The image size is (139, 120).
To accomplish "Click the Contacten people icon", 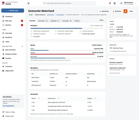I will click(x=3, y=67).
